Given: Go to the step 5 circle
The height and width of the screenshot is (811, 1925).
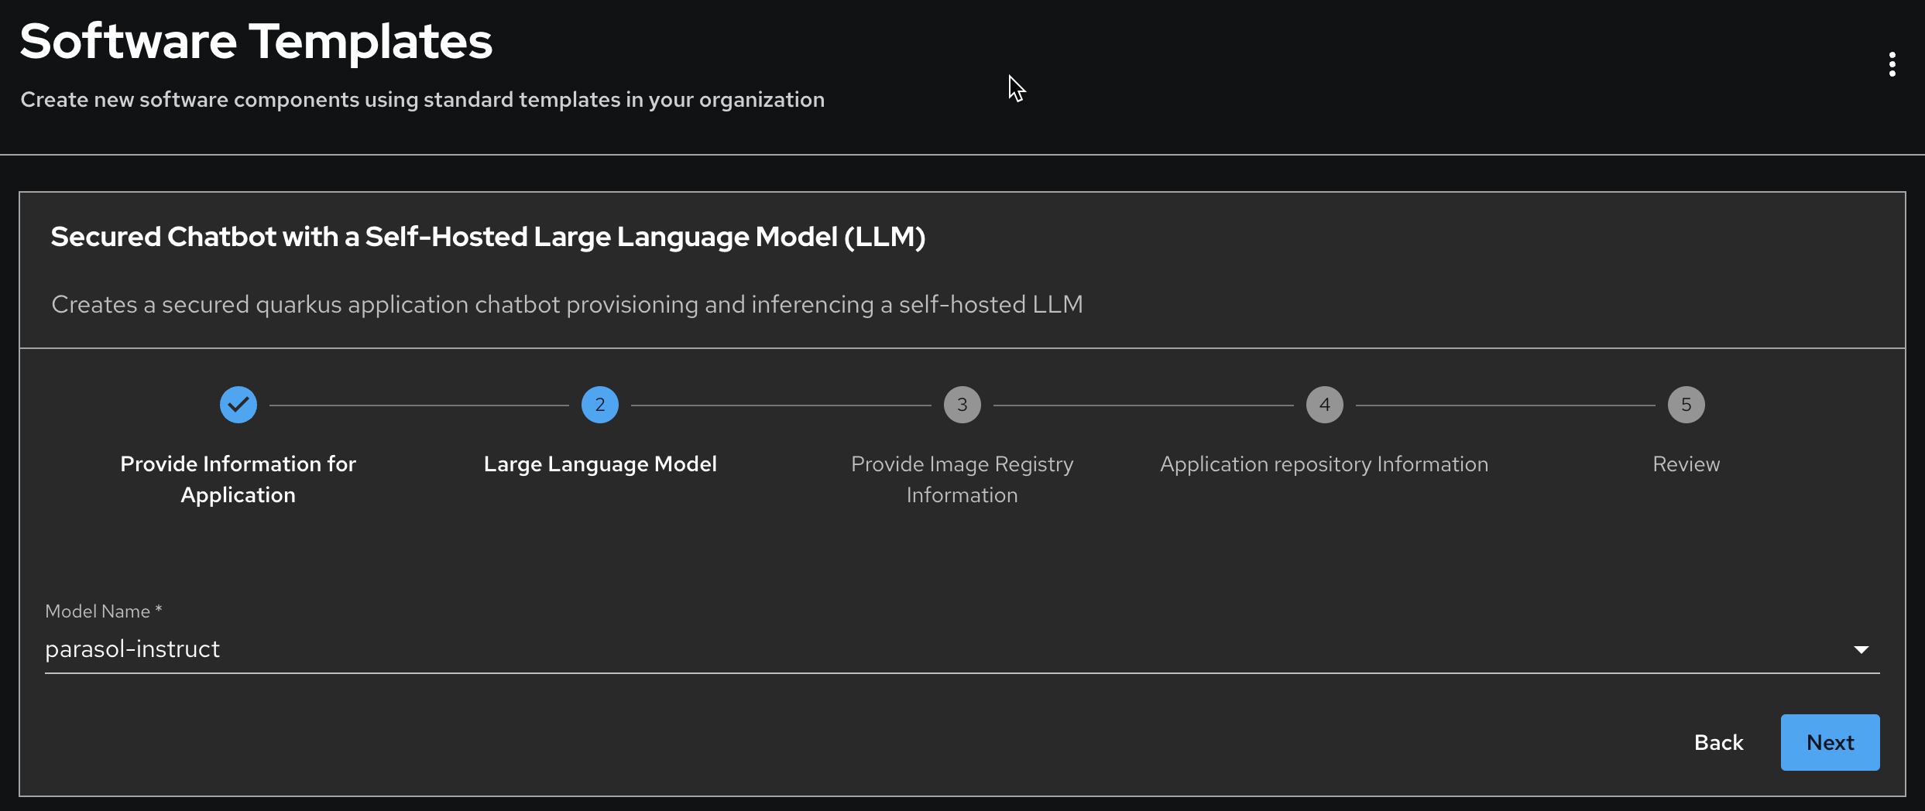Looking at the screenshot, I should point(1686,405).
